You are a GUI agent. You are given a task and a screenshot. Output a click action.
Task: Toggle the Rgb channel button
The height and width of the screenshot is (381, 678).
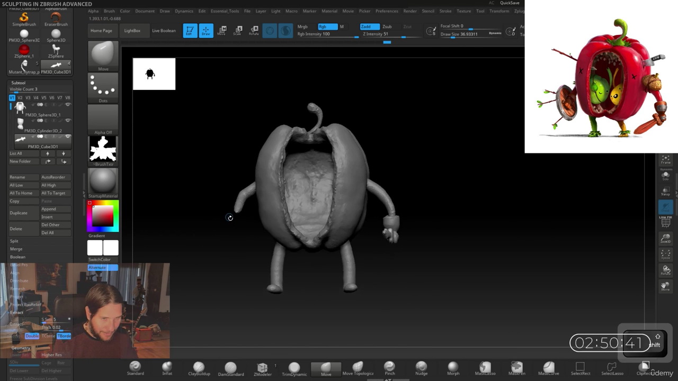[x=327, y=26]
